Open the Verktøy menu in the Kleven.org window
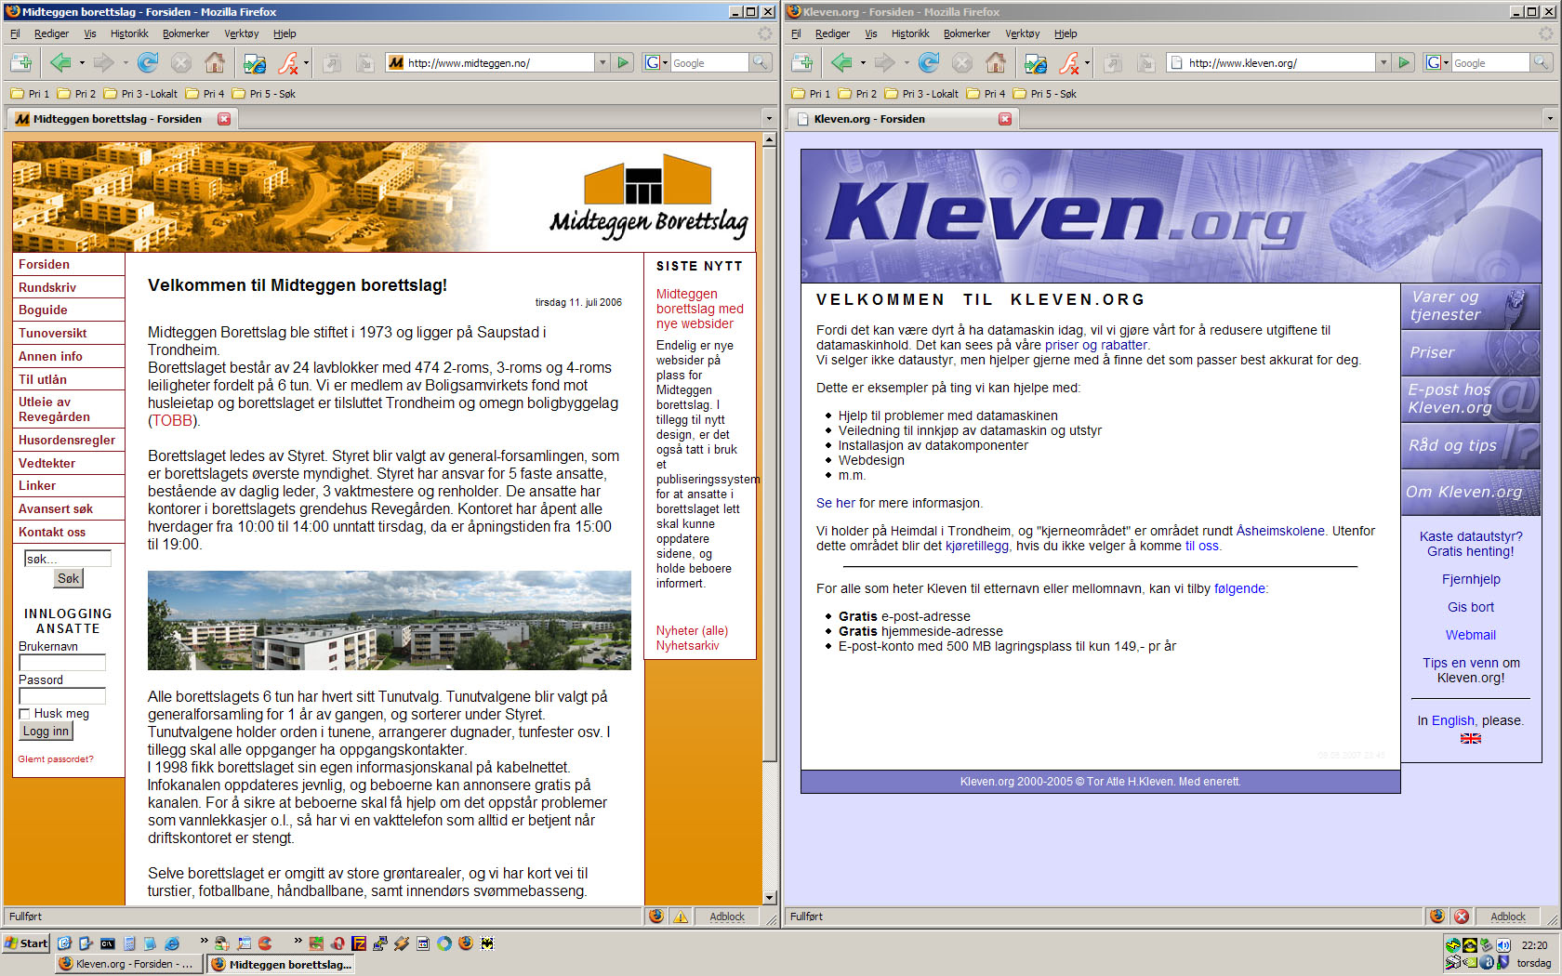Screen dimensions: 1562x976 [x=1023, y=33]
